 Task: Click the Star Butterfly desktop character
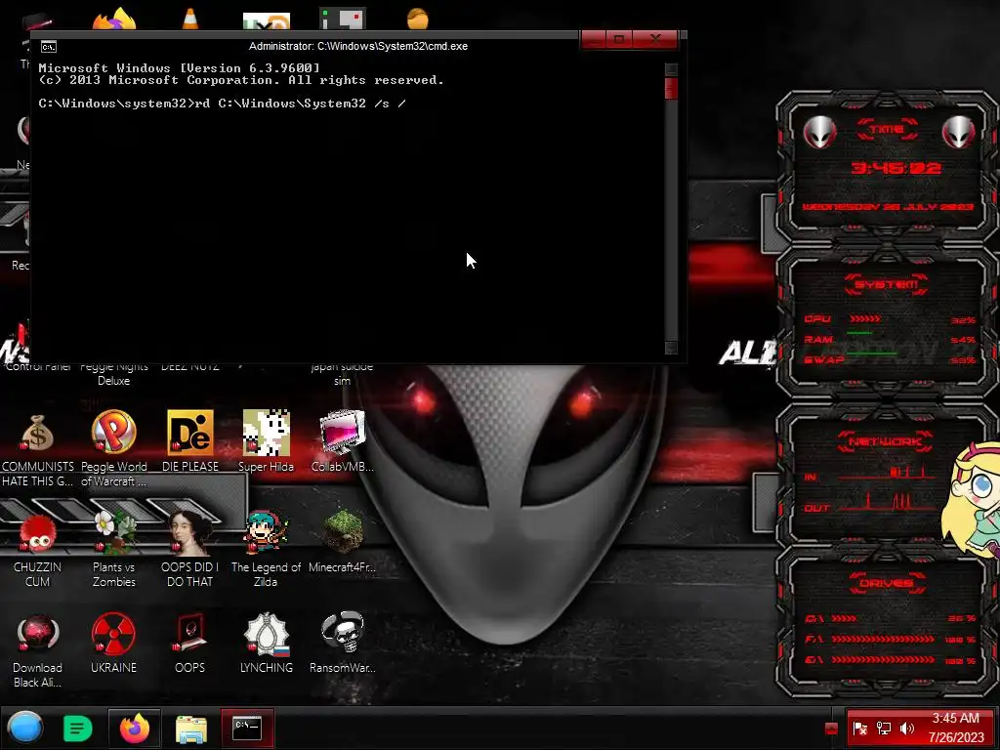pyautogui.click(x=972, y=499)
